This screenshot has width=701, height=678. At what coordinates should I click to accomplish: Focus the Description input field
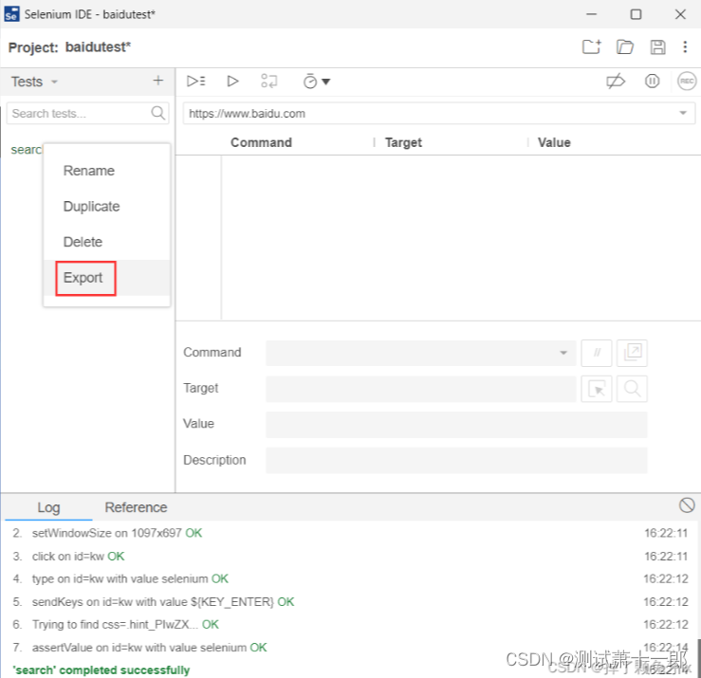456,460
